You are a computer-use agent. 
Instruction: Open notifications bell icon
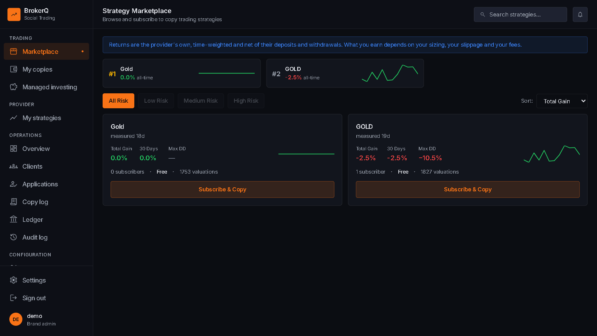click(x=580, y=14)
